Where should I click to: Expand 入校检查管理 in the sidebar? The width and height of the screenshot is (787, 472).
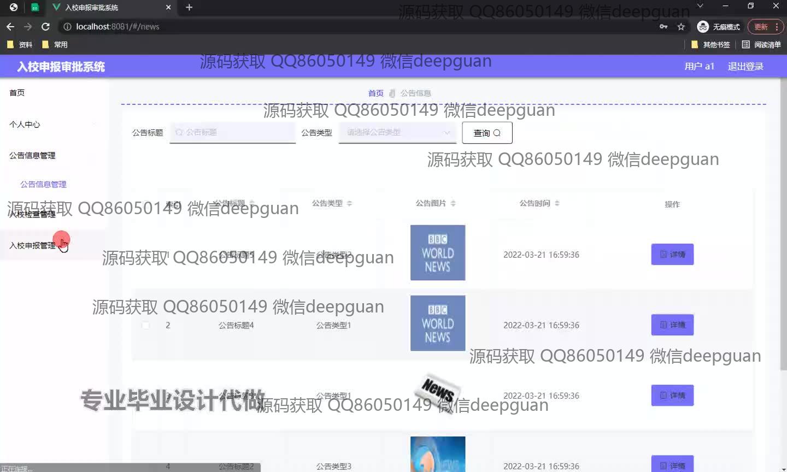point(32,214)
